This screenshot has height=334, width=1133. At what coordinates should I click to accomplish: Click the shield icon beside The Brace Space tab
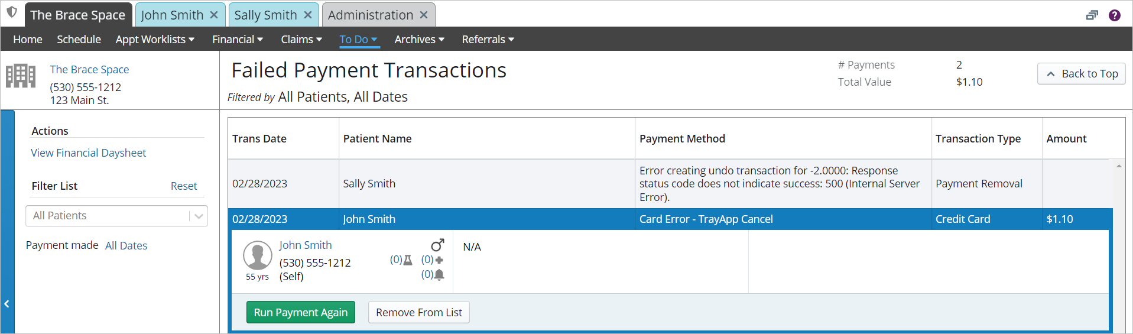pos(12,12)
